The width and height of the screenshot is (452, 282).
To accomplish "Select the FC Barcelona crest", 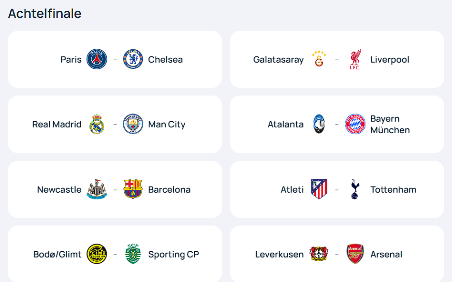I will pyautogui.click(x=133, y=189).
